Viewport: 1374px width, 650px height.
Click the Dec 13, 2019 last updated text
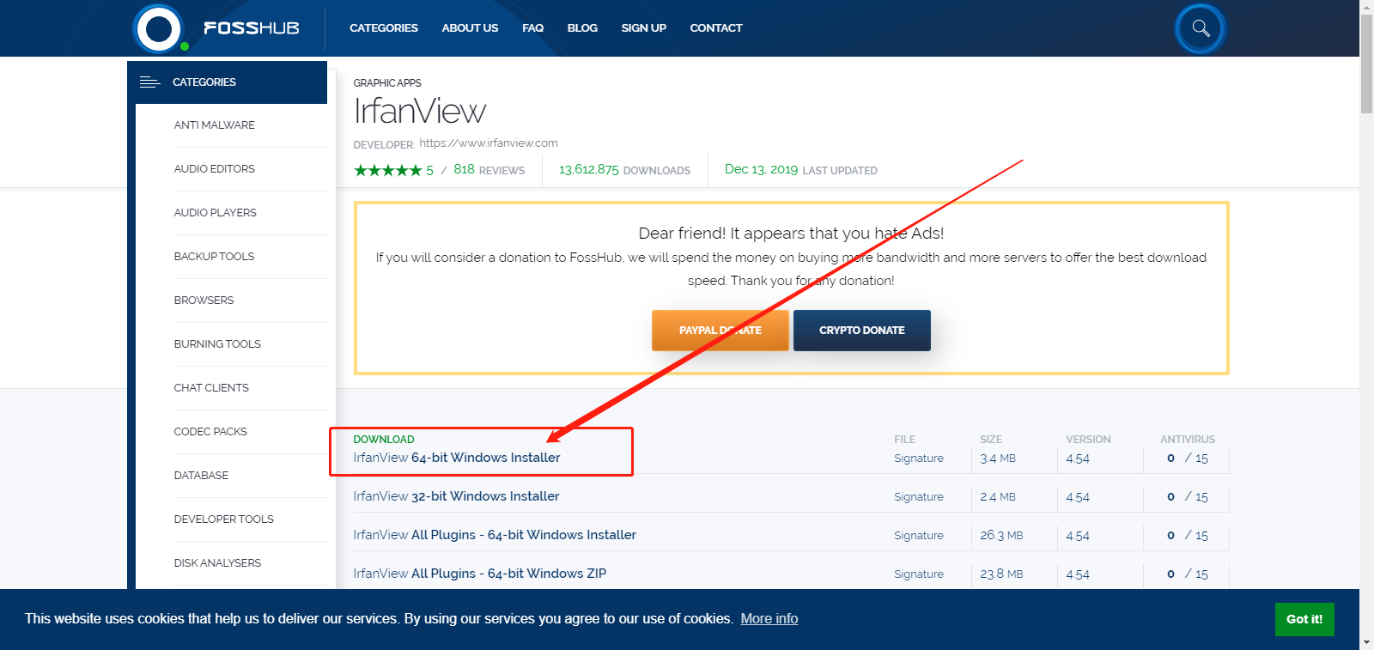(x=801, y=170)
